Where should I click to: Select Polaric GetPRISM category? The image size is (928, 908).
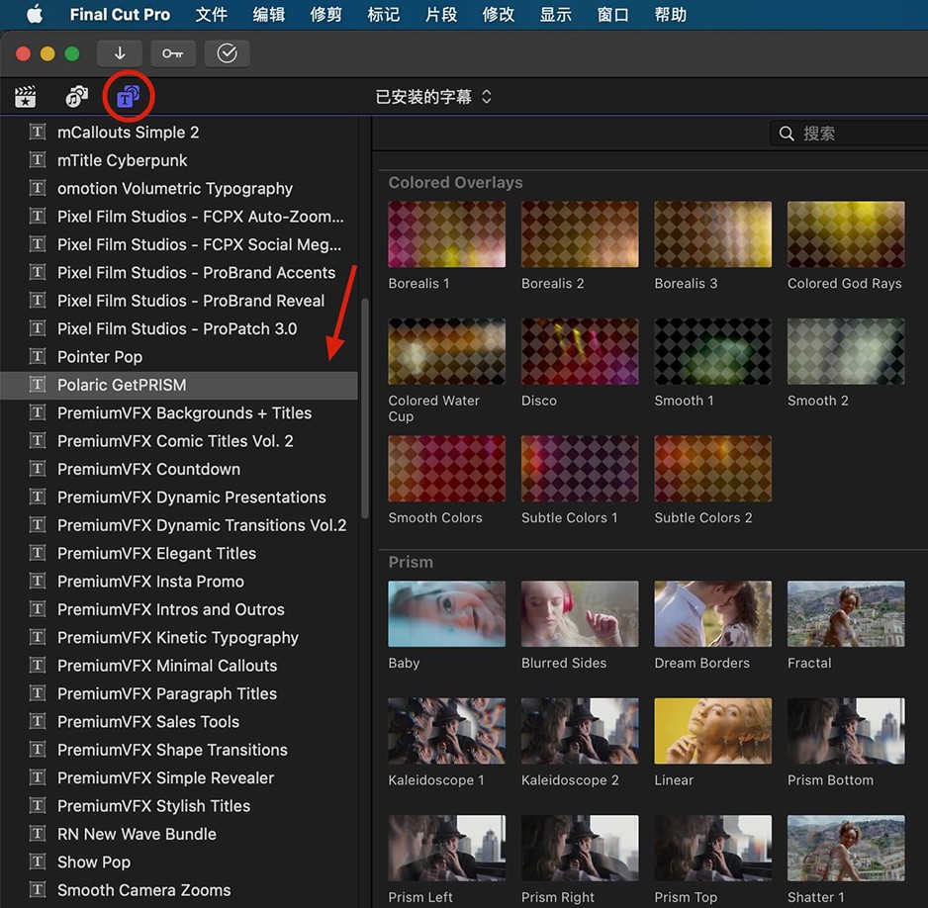[x=122, y=385]
